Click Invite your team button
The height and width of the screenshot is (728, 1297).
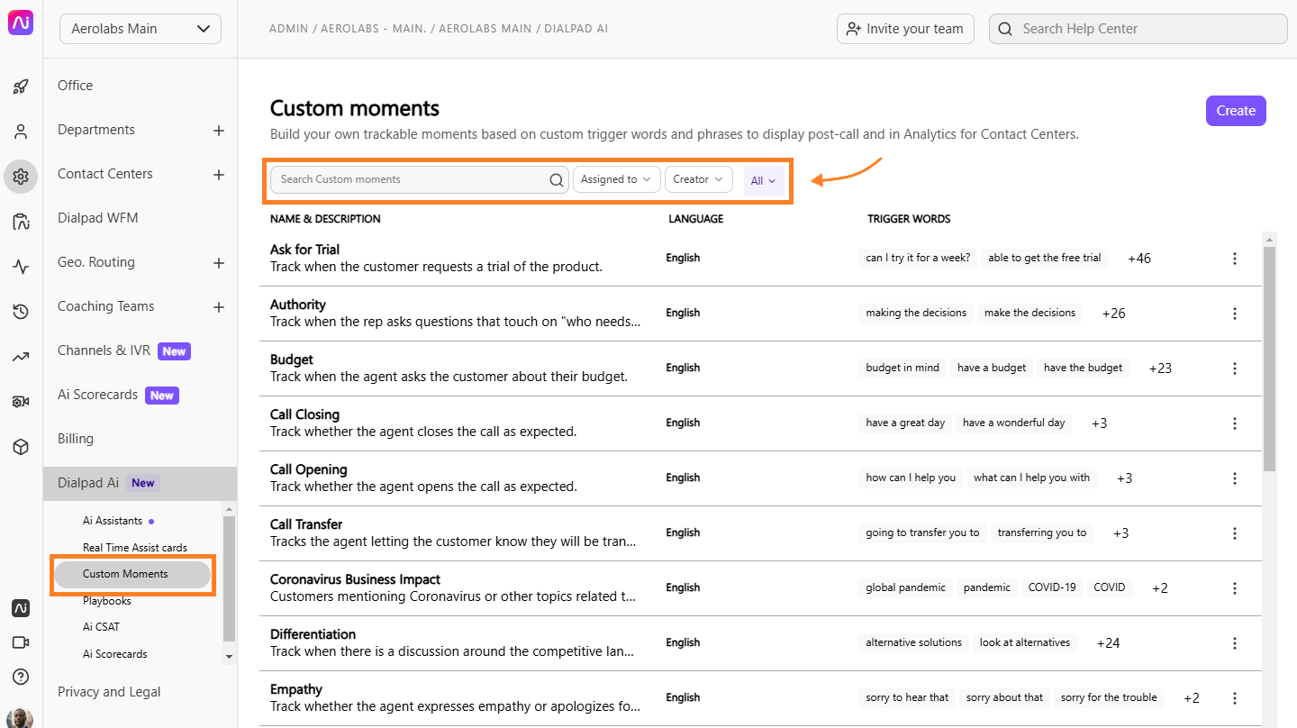pyautogui.click(x=905, y=29)
